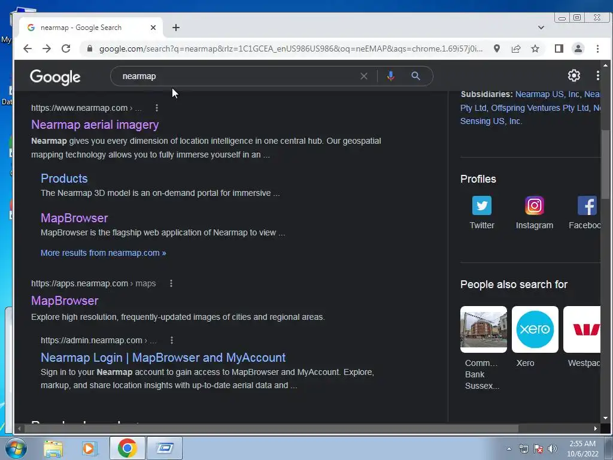This screenshot has height=460, width=613.
Task: Open More results from nearmap.com
Action: (x=103, y=253)
